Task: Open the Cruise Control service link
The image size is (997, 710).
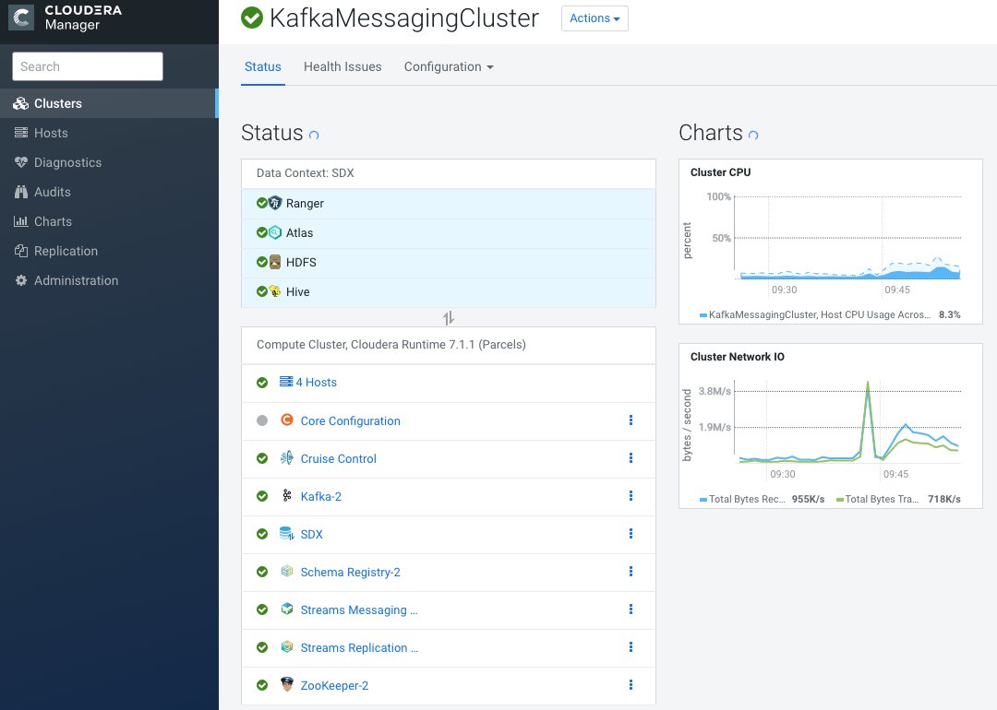Action: point(338,458)
